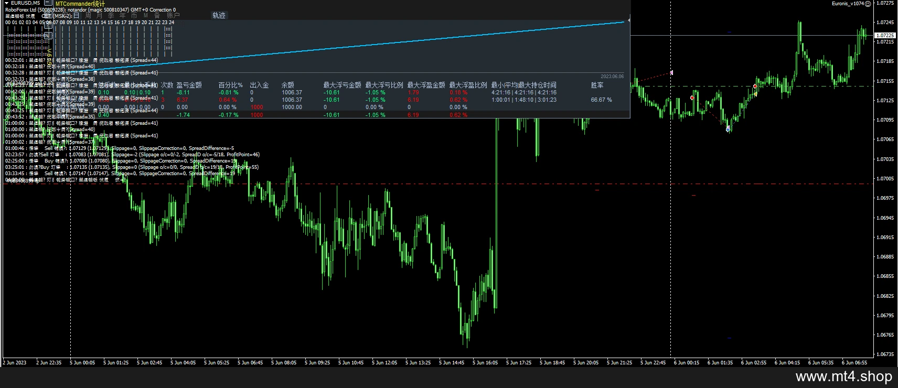Screen dimensions: 898x388
Task: Click the 1.06765 price scale label
Action: point(885,335)
